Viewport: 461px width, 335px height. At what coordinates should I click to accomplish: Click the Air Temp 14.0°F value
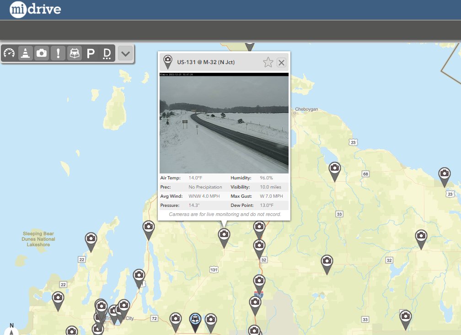[x=195, y=178]
